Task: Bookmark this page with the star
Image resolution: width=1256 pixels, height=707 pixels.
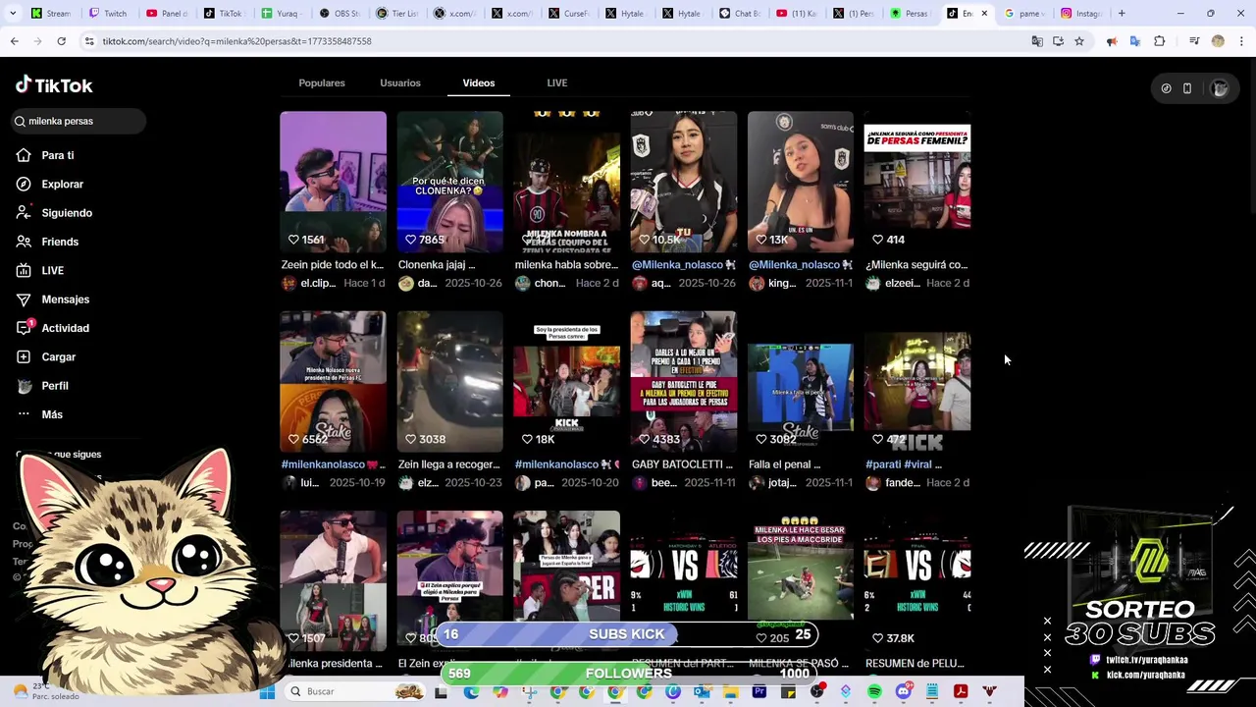Action: click(1079, 41)
